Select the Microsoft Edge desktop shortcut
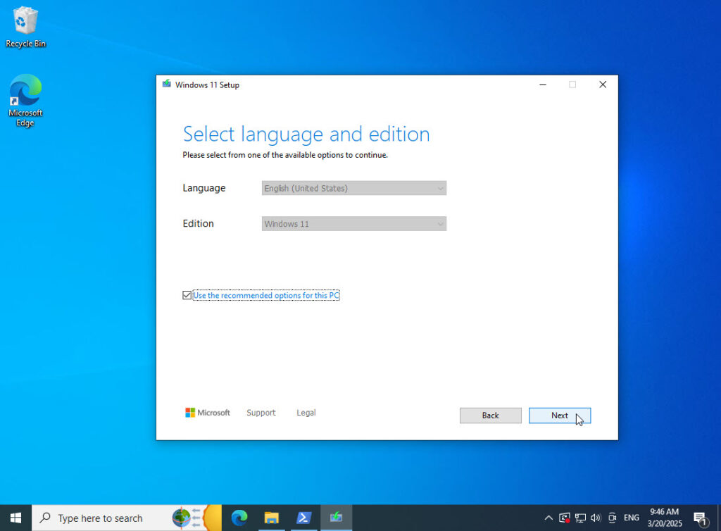721x531 pixels. click(x=25, y=100)
